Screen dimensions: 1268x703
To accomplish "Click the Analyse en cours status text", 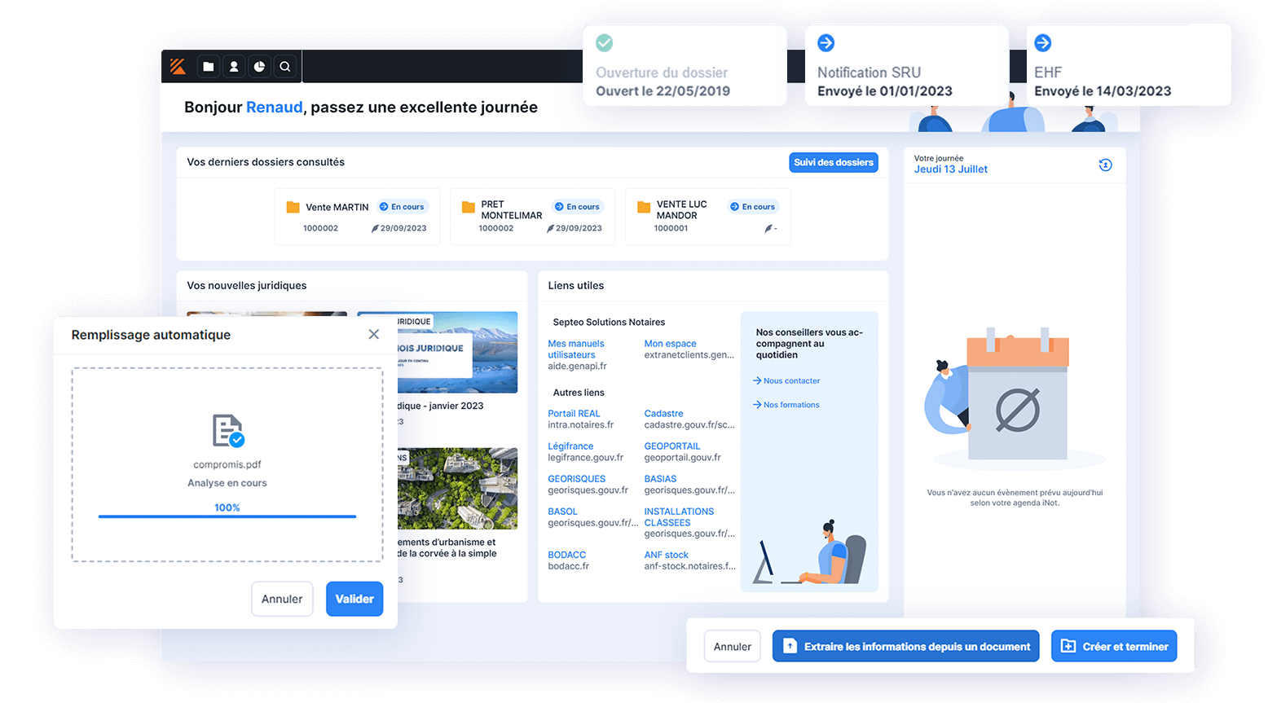I will click(227, 483).
